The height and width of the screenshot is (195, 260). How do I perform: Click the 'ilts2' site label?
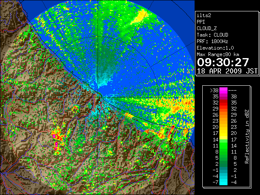(204, 15)
